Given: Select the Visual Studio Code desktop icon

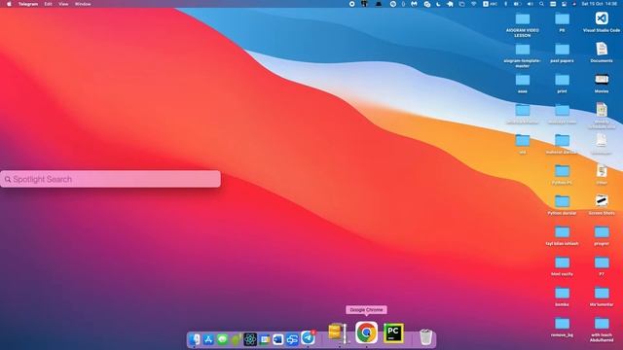Looking at the screenshot, I should (x=602, y=22).
